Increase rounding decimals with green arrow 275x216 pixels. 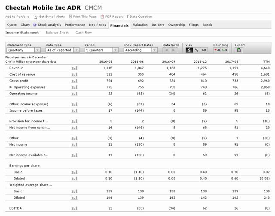(x=224, y=50)
